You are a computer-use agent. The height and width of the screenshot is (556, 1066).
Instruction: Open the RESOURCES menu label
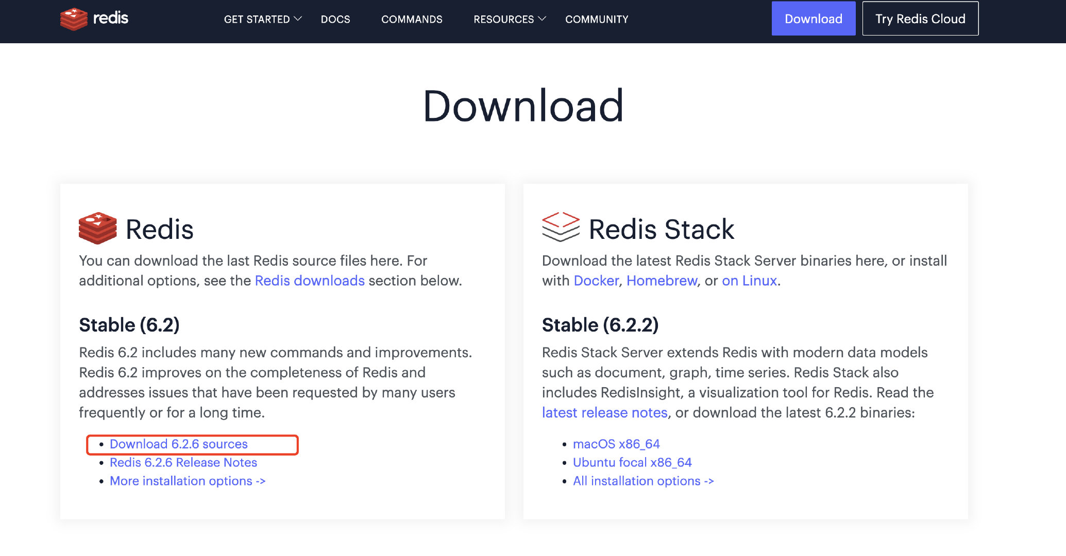coord(504,19)
